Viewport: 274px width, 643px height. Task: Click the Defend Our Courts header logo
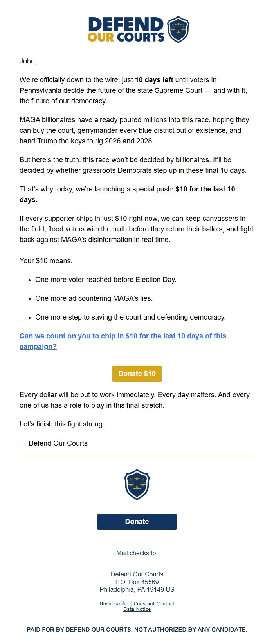pos(137,29)
